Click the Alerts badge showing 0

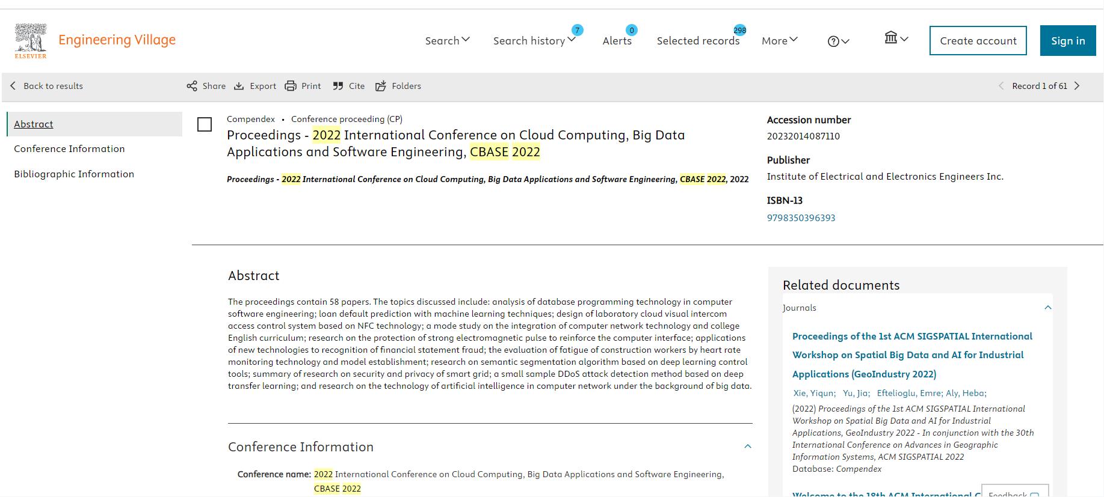click(x=631, y=30)
